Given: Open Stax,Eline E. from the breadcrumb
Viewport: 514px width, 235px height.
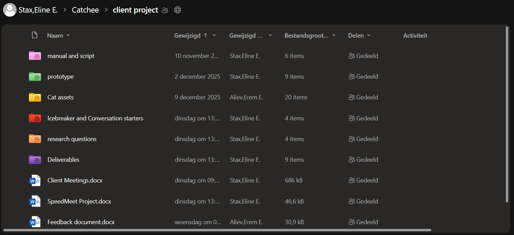Looking at the screenshot, I should tap(39, 10).
